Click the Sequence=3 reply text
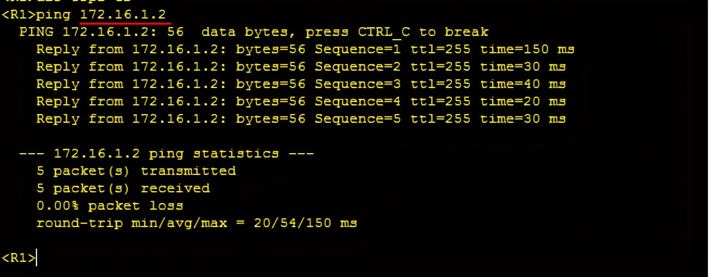 click(358, 84)
